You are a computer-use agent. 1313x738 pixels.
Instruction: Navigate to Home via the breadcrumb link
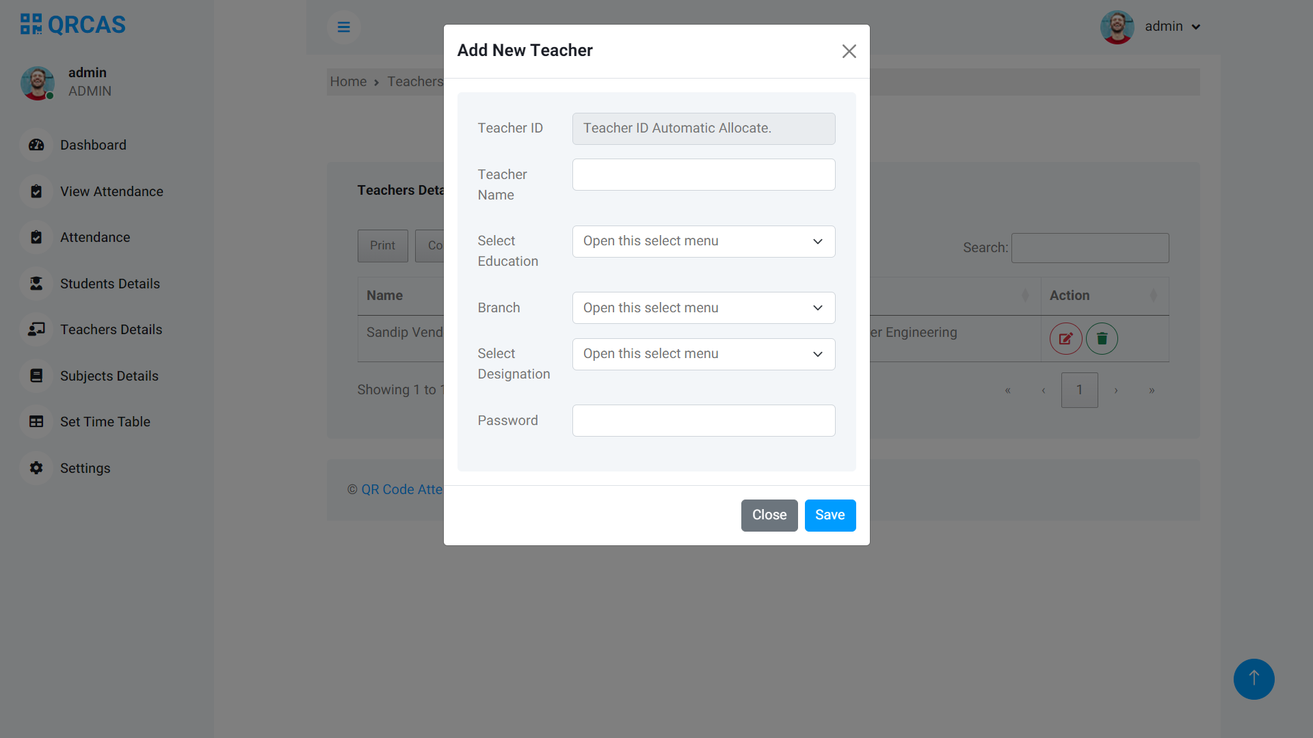(348, 81)
